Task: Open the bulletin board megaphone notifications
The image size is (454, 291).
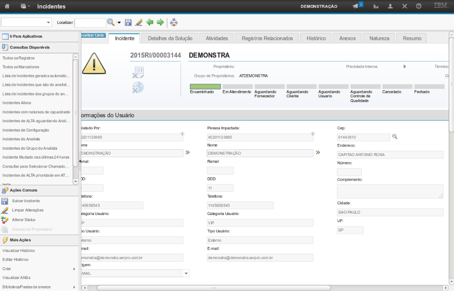Action: [355, 6]
